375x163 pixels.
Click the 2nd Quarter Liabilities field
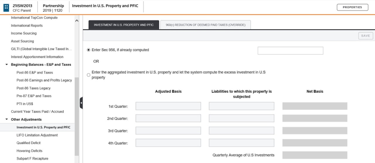(241, 118)
